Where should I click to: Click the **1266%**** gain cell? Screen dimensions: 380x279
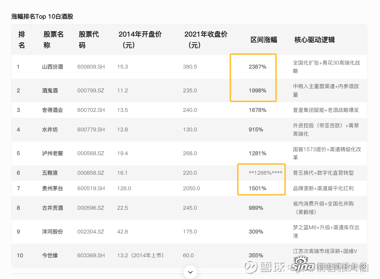266,173
